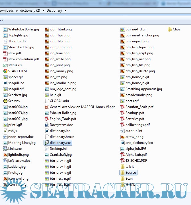Select the autorun.inf file icon
191x205 pixels.
click(x=123, y=131)
